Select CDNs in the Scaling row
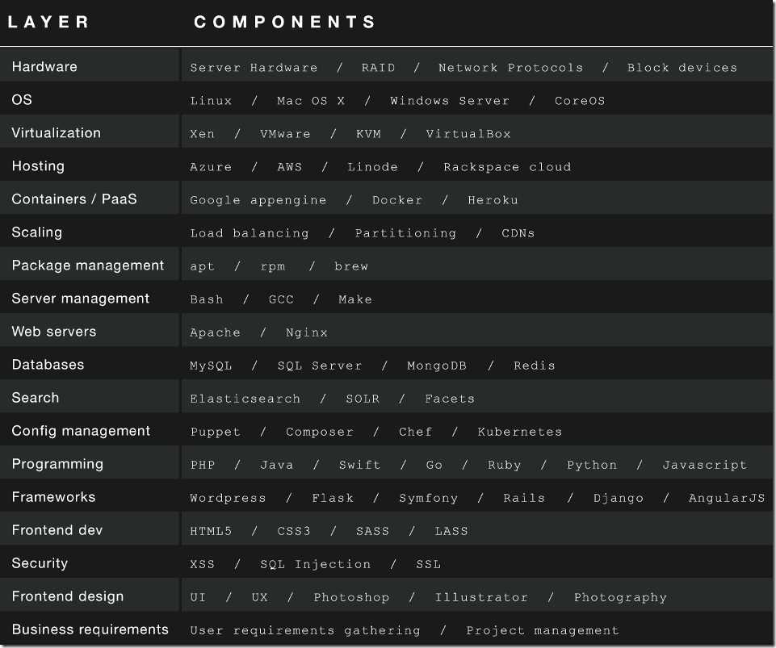This screenshot has width=776, height=648. click(x=518, y=233)
